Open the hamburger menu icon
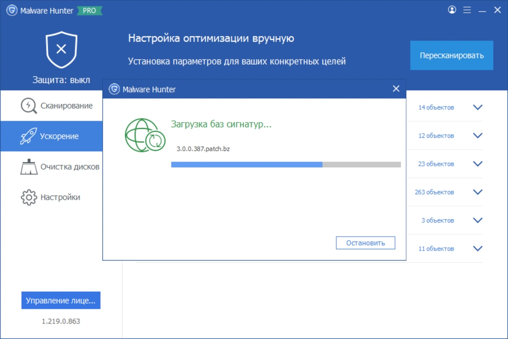508x339 pixels. coord(467,10)
